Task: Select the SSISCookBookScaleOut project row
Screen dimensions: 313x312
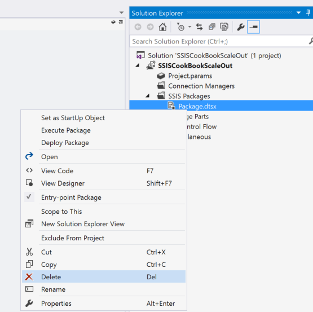Action: tap(195, 65)
